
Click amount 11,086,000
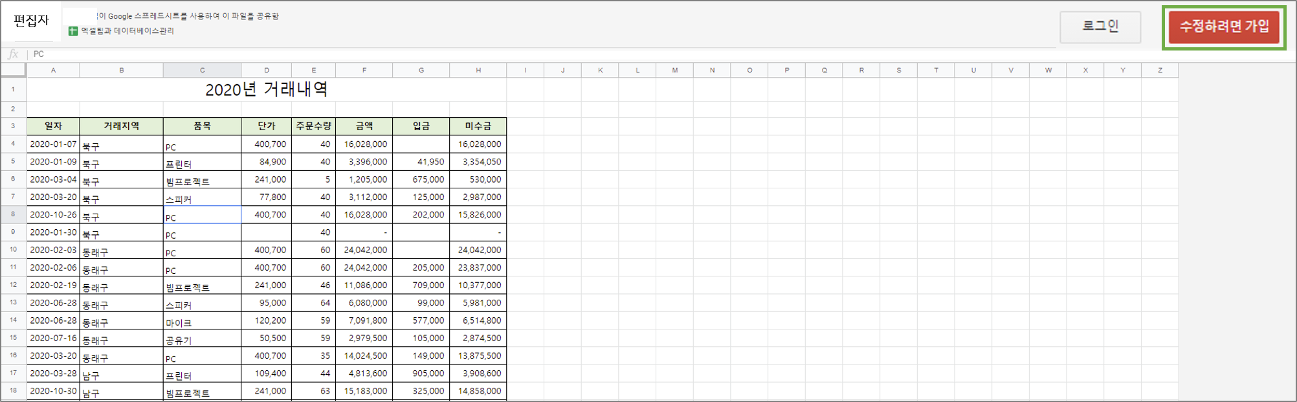(x=364, y=285)
